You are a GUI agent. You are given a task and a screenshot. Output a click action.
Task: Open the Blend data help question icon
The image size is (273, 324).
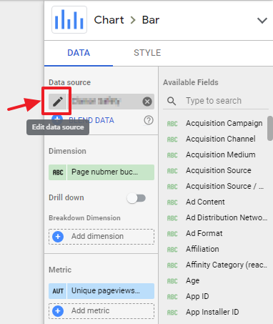click(149, 120)
